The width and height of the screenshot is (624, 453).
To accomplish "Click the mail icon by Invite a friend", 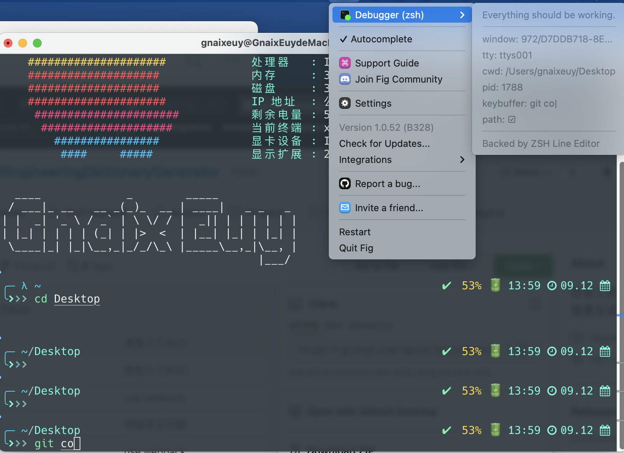I will [x=345, y=208].
